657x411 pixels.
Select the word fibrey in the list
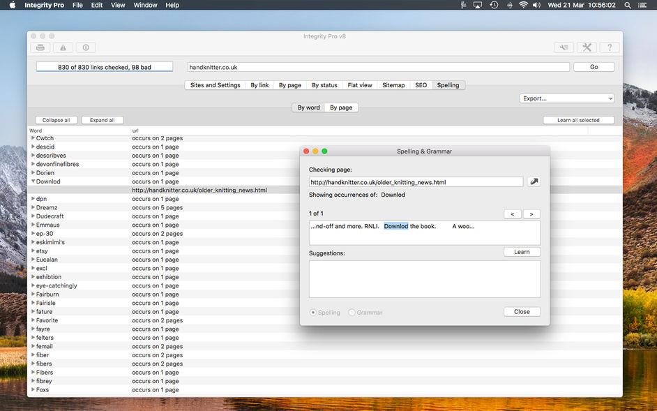44,381
